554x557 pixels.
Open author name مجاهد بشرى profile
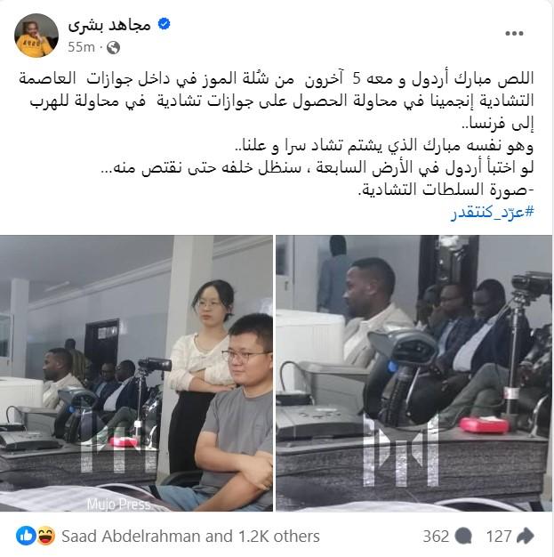click(x=109, y=25)
